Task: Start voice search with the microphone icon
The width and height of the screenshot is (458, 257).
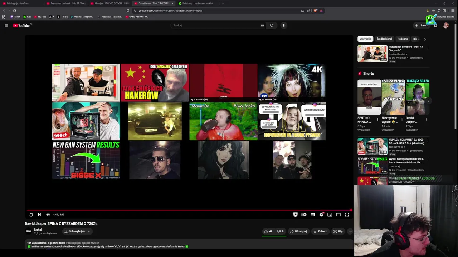Action: click(284, 25)
